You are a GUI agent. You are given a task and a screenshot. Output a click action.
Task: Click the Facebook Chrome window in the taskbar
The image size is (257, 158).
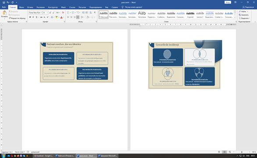(43, 156)
